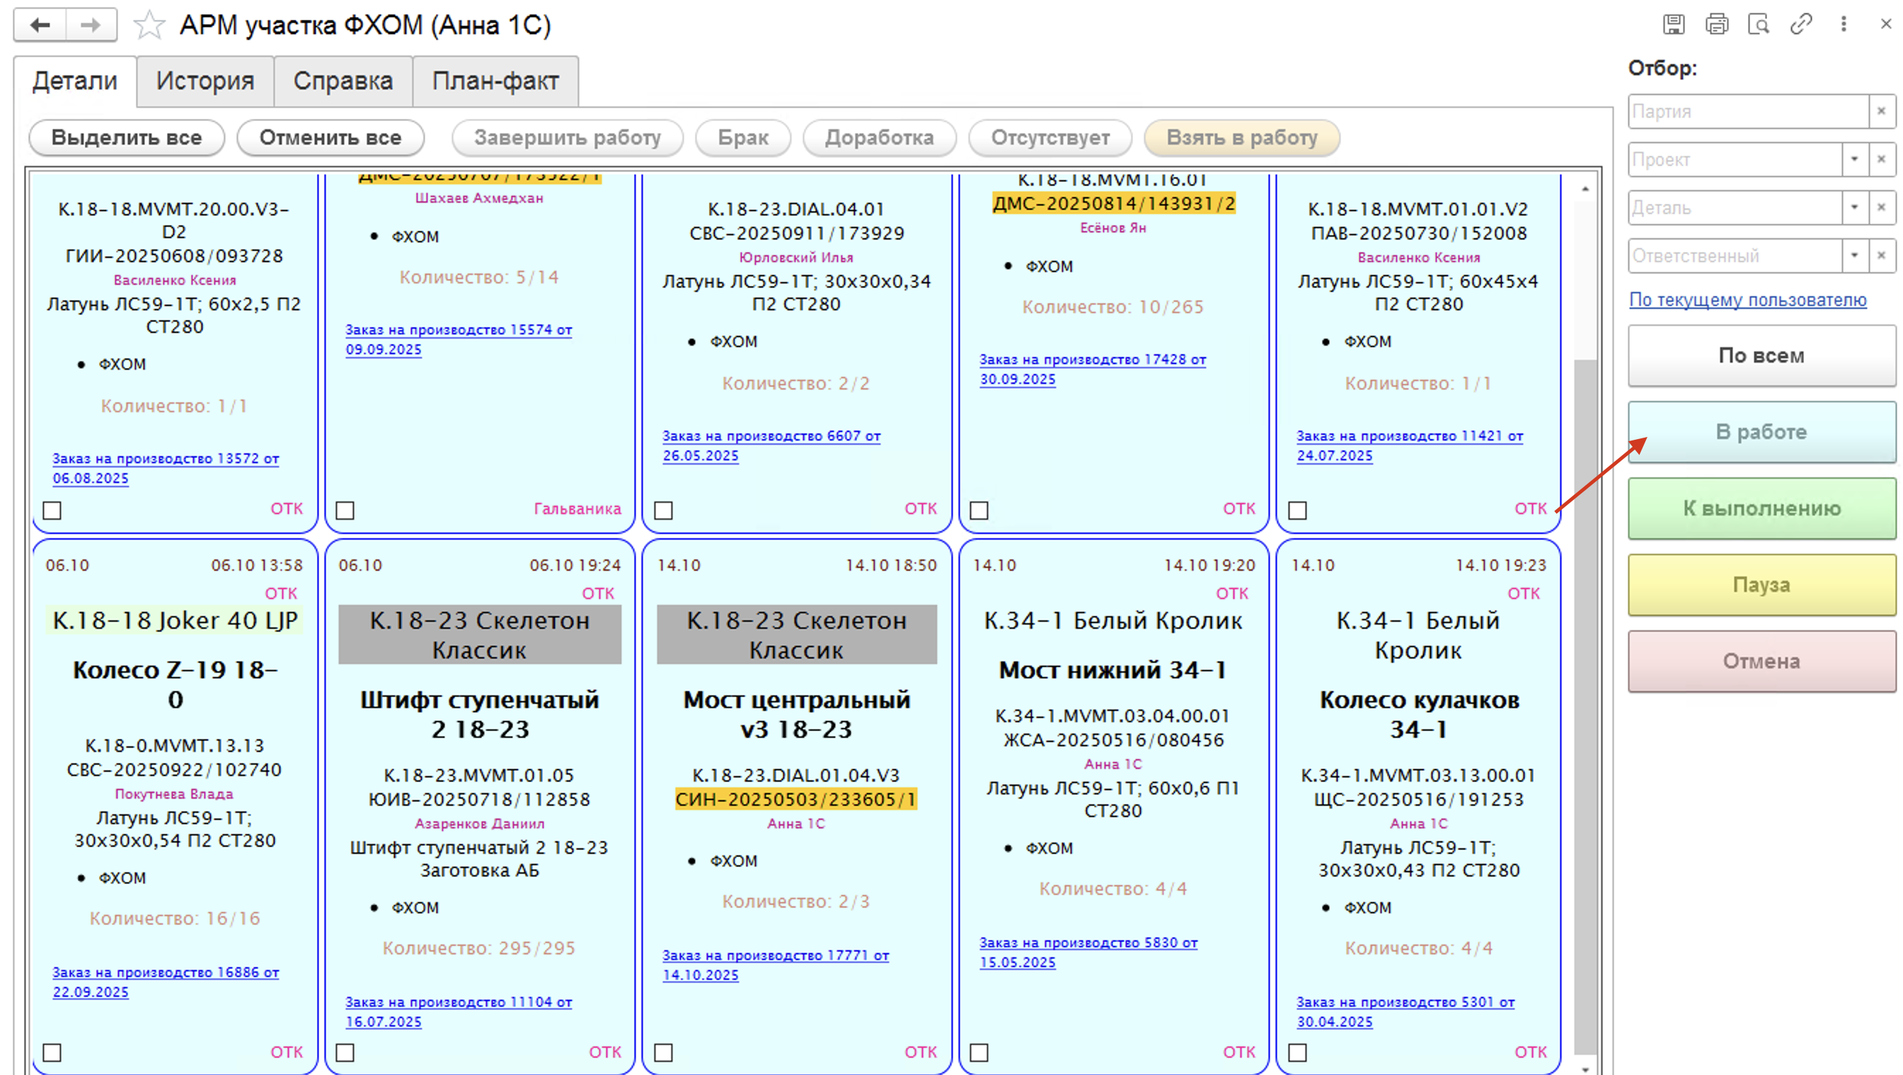
Task: Check the box on Колесо Z-19 18-0 card
Action: pyautogui.click(x=52, y=1052)
